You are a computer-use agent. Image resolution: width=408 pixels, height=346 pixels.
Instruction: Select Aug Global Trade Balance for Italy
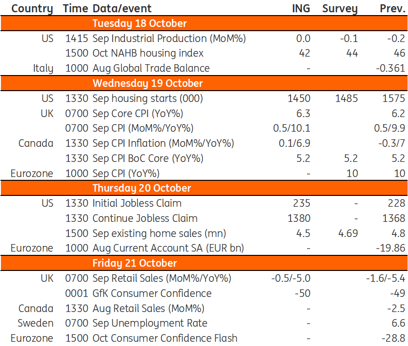(151, 68)
